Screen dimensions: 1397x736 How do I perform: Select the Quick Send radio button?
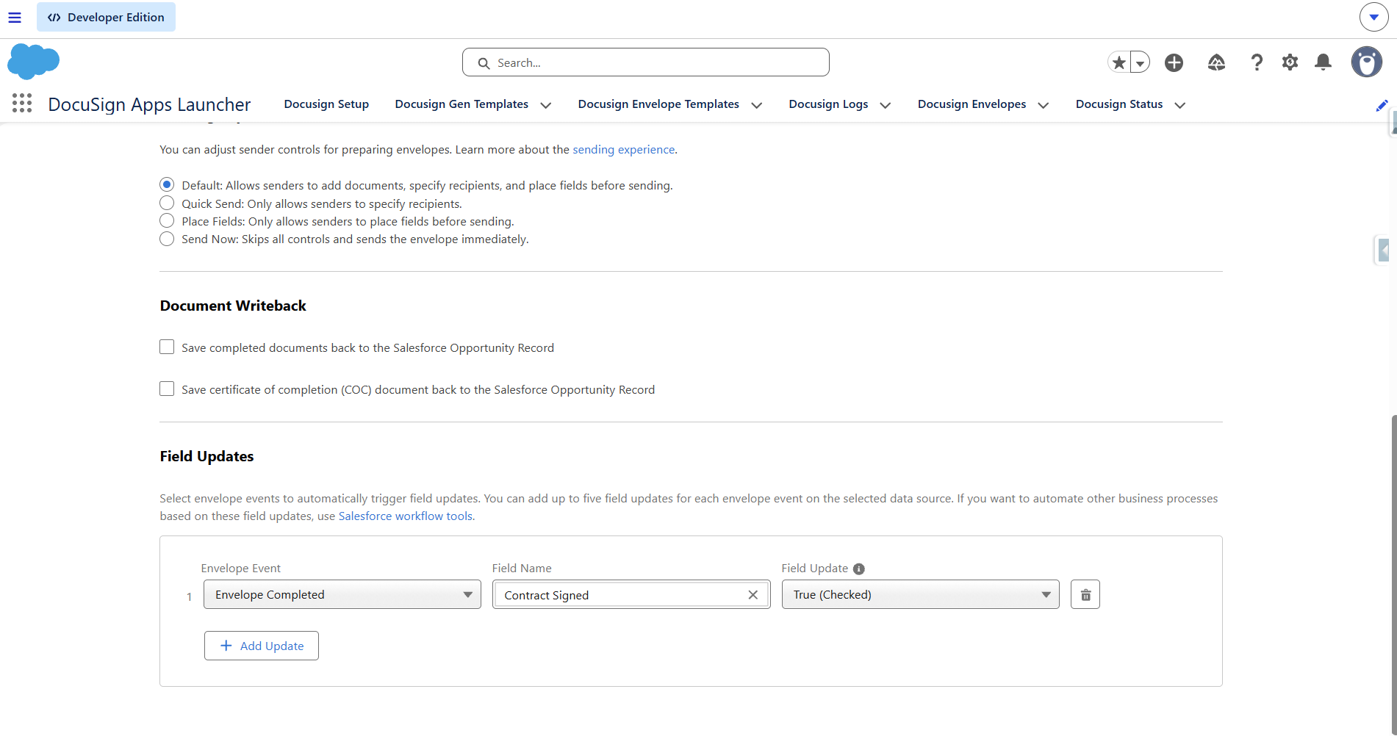point(167,203)
